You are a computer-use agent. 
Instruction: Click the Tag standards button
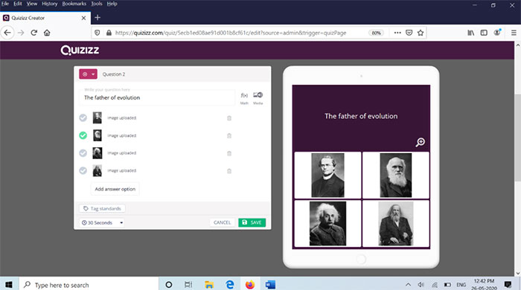coord(103,209)
